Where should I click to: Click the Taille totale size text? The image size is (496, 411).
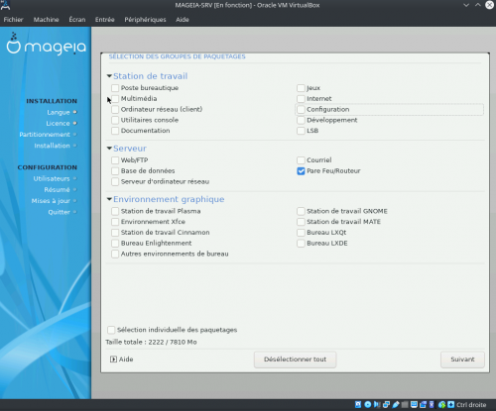151,342
